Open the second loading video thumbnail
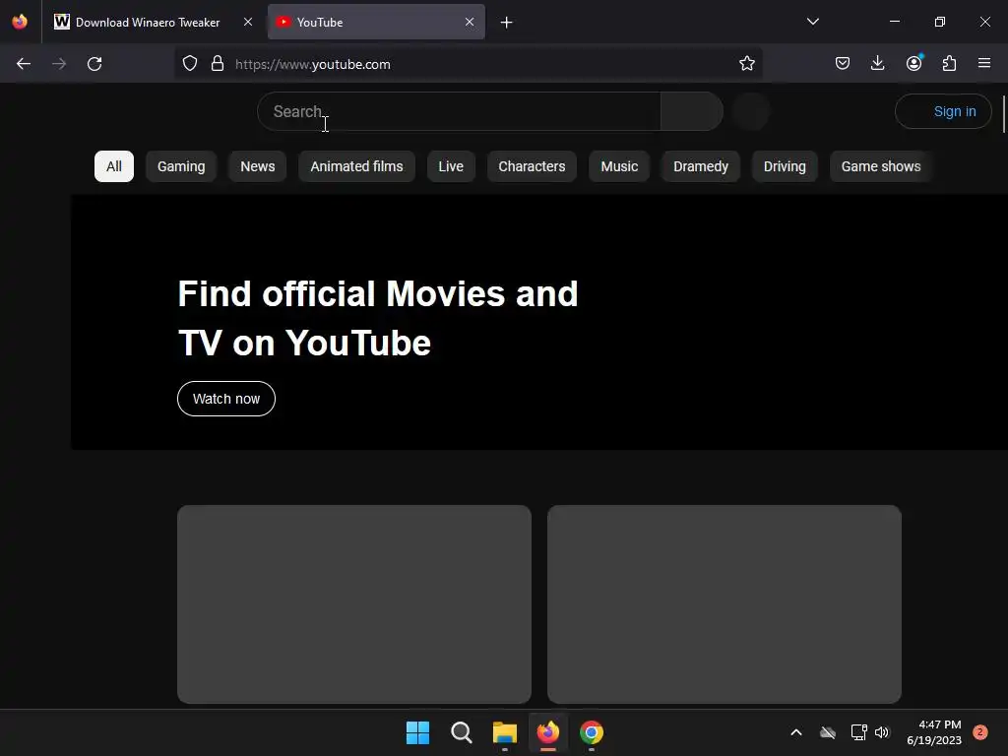The width and height of the screenshot is (1008, 756). [724, 604]
